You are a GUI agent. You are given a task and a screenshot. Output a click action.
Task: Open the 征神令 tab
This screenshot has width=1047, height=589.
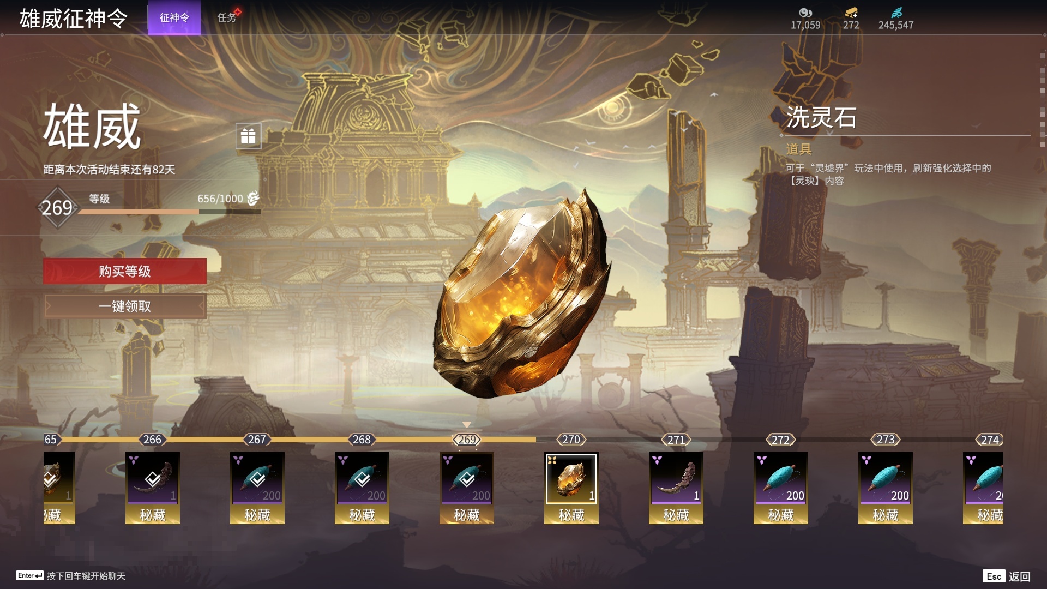point(174,17)
